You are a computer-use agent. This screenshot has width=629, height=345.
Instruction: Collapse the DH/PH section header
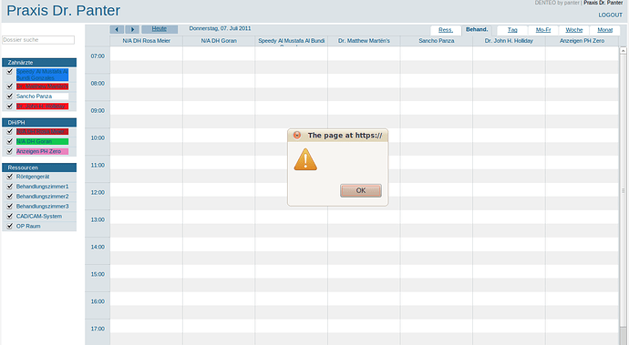pos(39,123)
